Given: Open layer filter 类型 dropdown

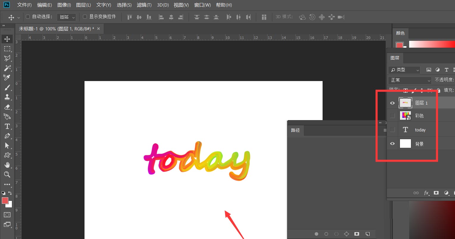Looking at the screenshot, I should pyautogui.click(x=404, y=70).
